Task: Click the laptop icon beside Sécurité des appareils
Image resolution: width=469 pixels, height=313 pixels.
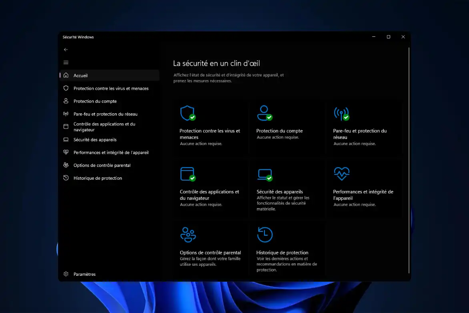Action: pos(66,139)
